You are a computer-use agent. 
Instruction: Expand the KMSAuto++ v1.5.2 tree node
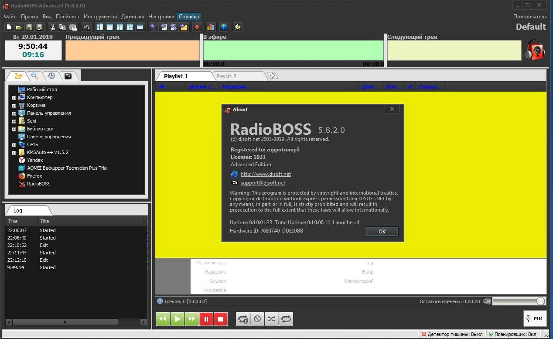(x=14, y=153)
